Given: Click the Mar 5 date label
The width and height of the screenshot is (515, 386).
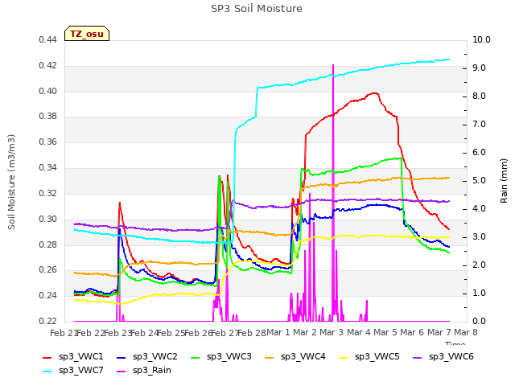Looking at the screenshot, I should point(385,333).
